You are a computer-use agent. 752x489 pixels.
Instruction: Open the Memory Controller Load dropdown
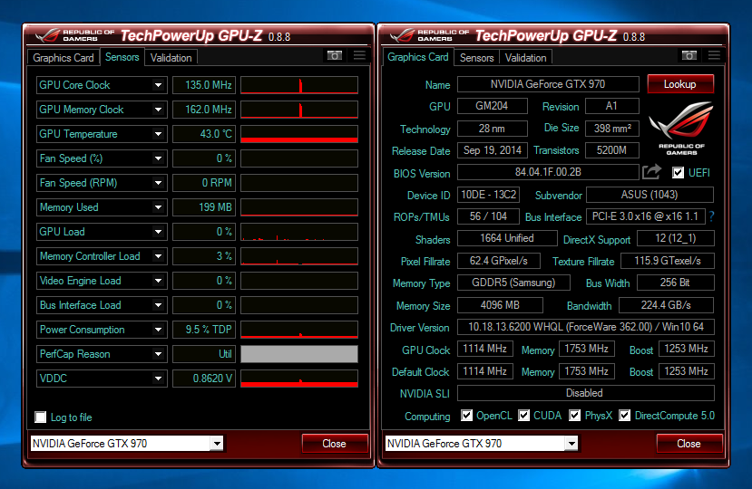coord(158,256)
